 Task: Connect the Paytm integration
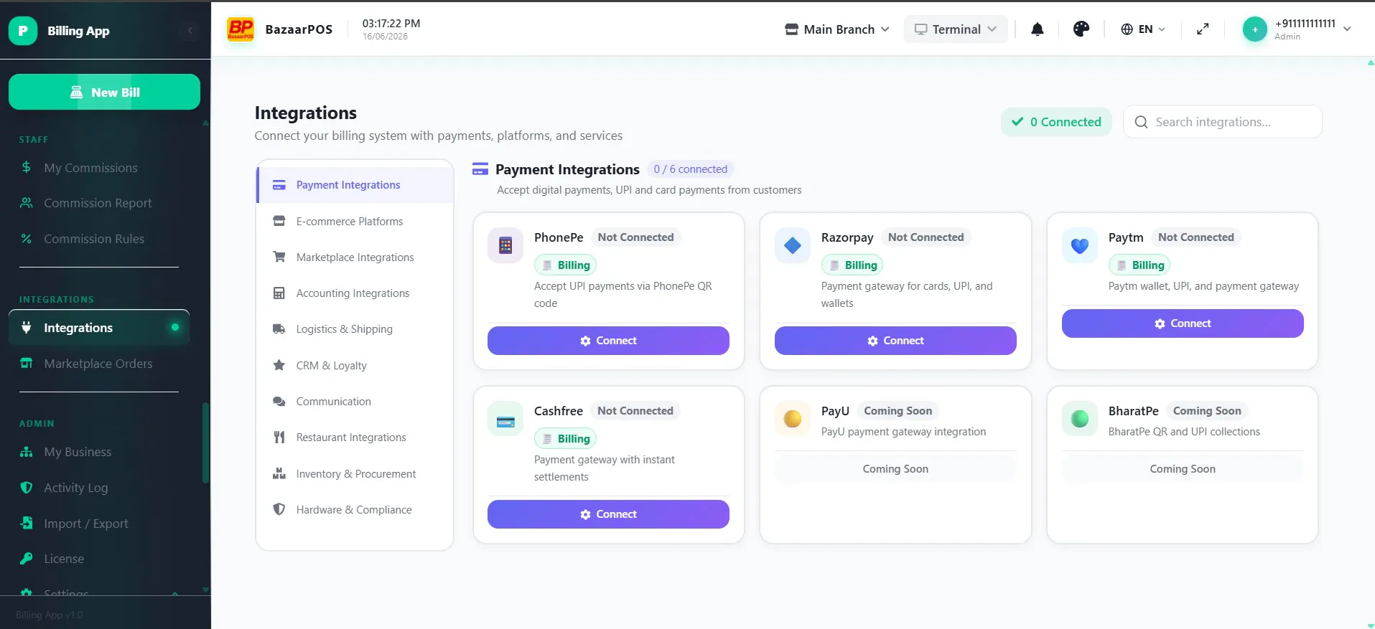click(x=1183, y=323)
